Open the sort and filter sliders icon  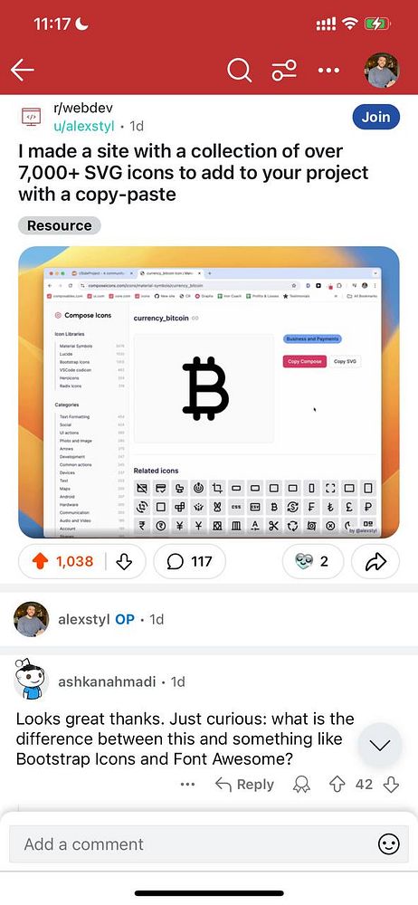tap(285, 71)
